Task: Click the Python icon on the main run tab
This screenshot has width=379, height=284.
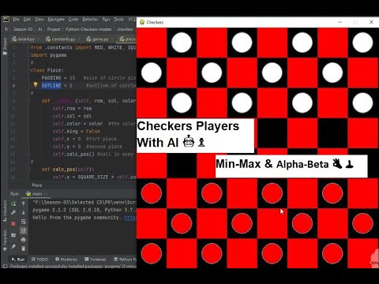Action: [x=28, y=194]
